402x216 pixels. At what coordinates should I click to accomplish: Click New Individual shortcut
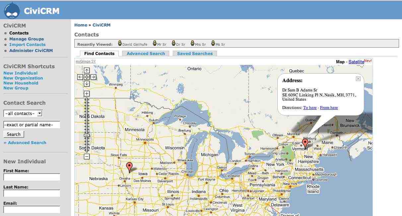click(x=21, y=73)
